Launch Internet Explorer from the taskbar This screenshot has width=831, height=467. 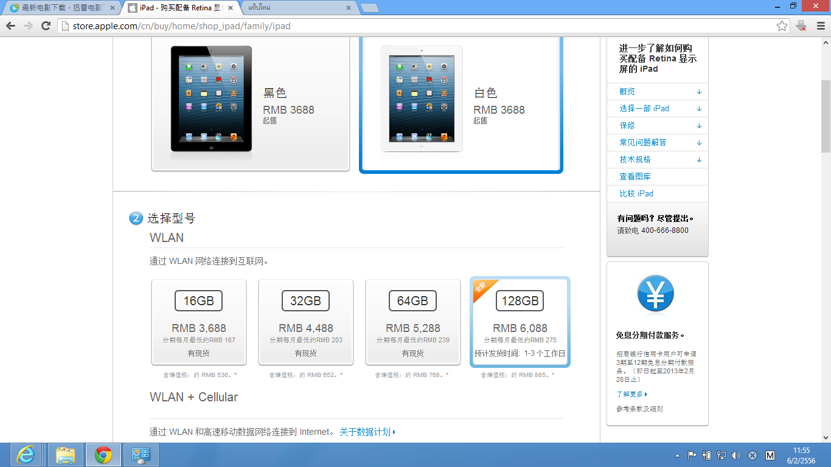click(x=26, y=455)
